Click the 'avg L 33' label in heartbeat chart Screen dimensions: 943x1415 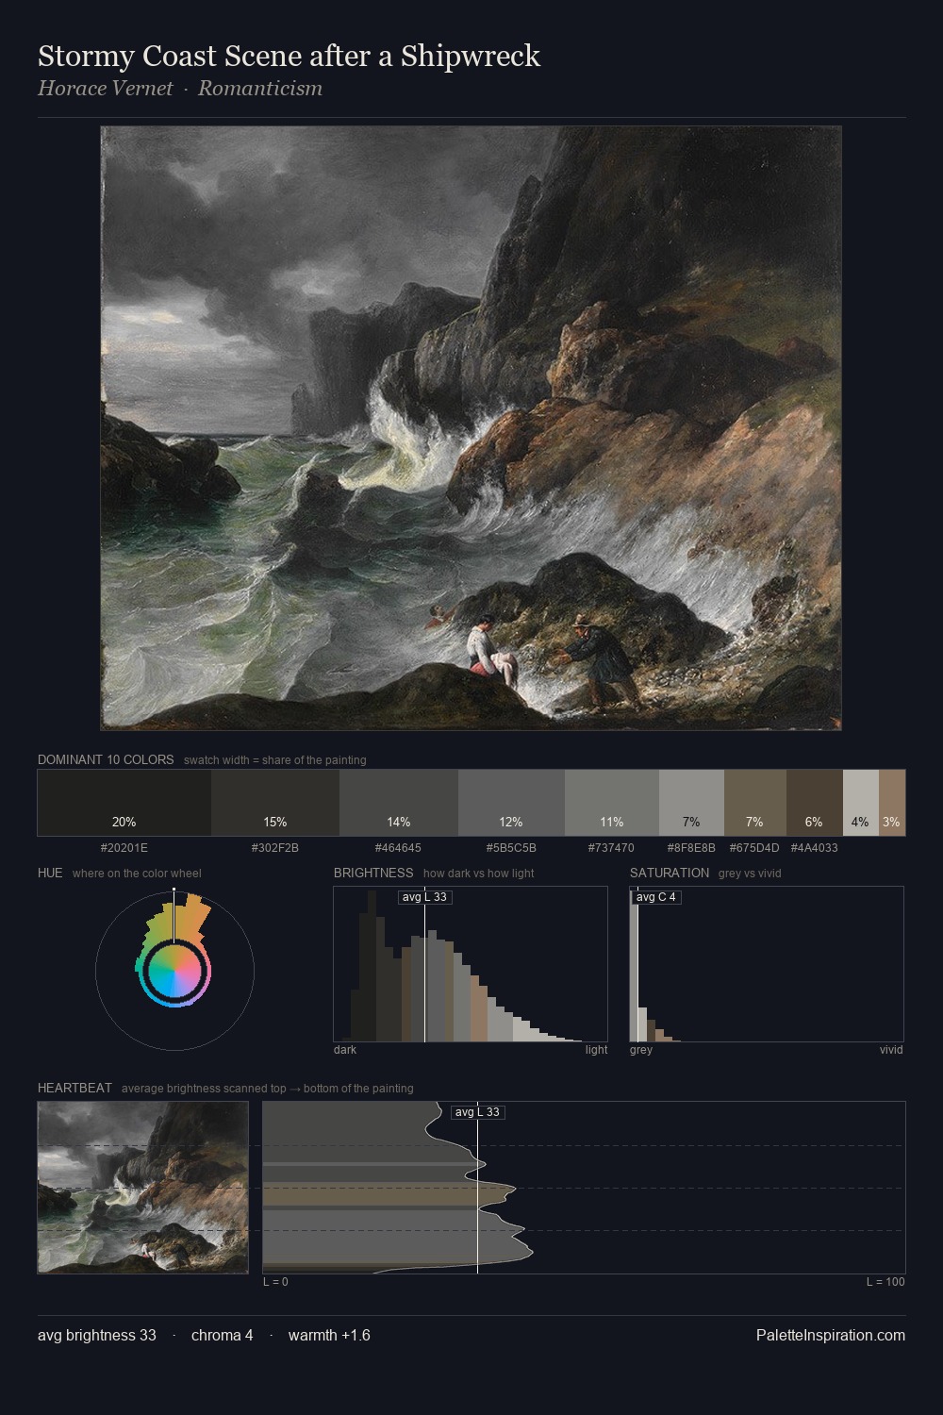[x=477, y=1112]
